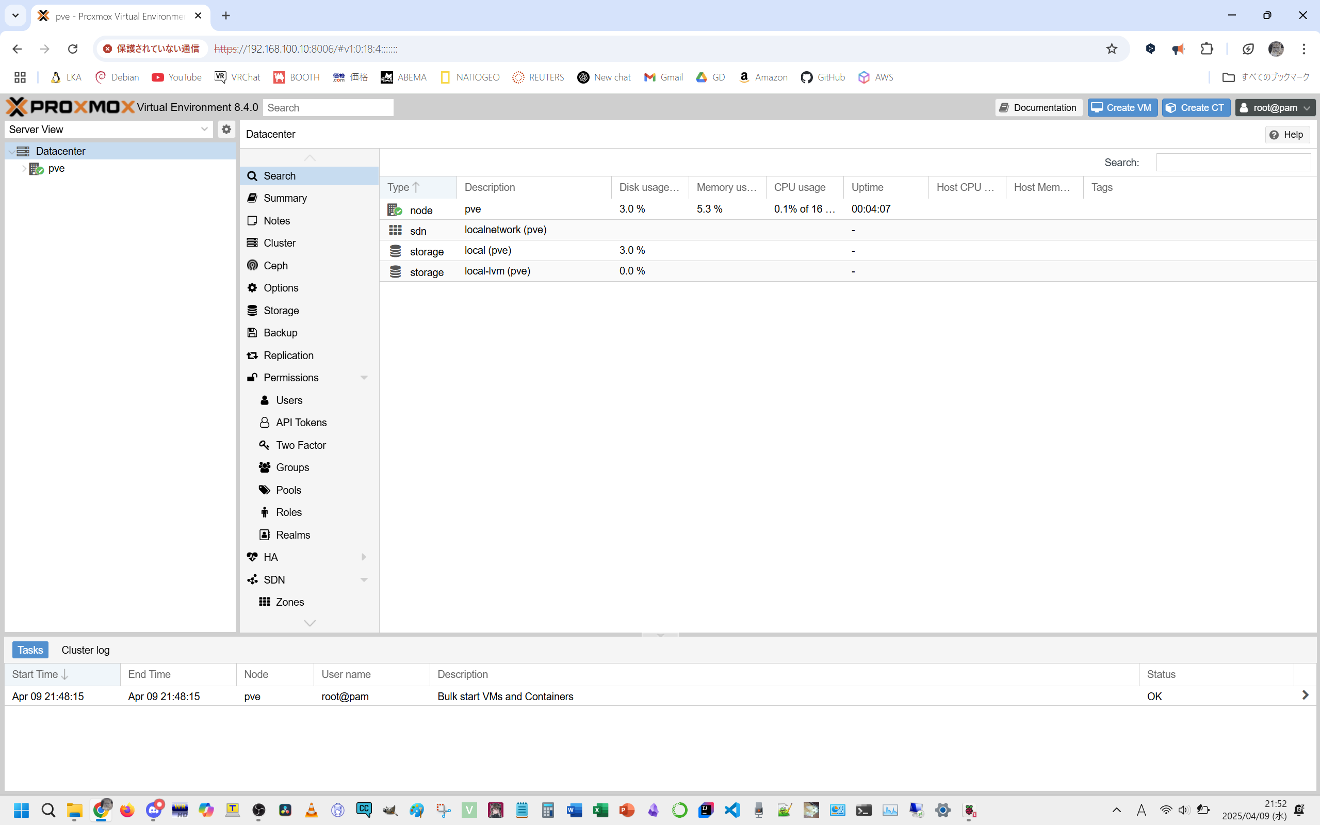Click the HA heartbeat icon
The image size is (1320, 825).
point(252,557)
